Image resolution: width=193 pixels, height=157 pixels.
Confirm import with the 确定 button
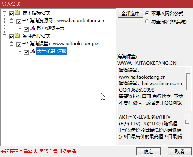[x=148, y=152]
